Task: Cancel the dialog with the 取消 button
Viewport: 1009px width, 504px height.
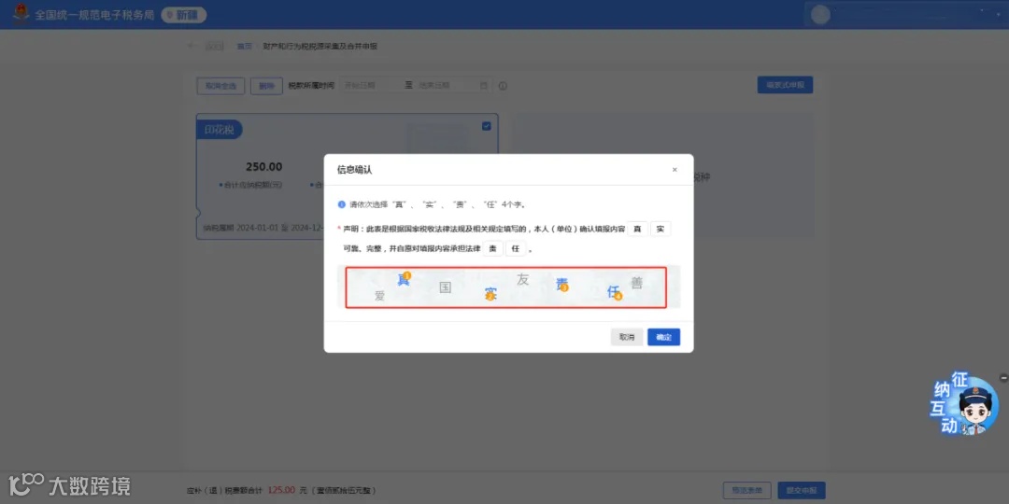Action: (627, 337)
